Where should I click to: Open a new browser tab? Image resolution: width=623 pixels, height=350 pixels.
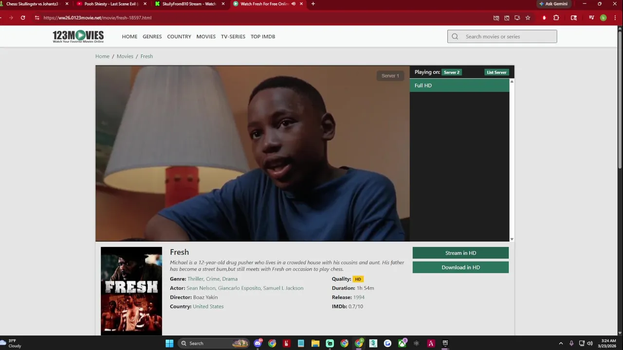313,4
